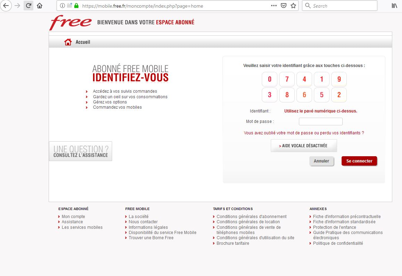Reload the page with the refresh icon
Viewport: 402px width, 276px height.
coord(28,6)
